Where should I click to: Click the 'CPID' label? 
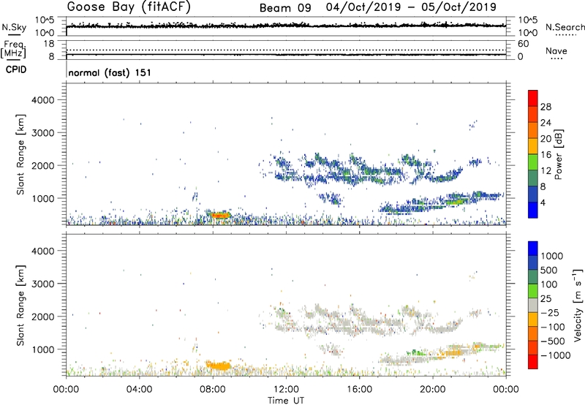click(16, 69)
